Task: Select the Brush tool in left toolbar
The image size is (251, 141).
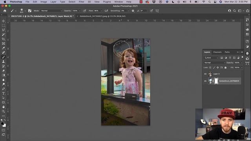Action: click(4, 57)
